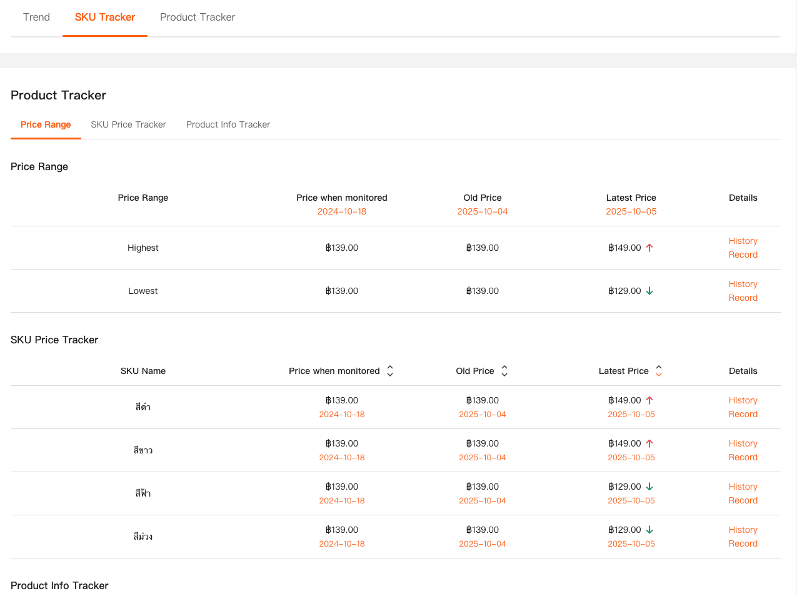797x596 pixels.
Task: Select the SKU Tracker tab
Action: 105,18
